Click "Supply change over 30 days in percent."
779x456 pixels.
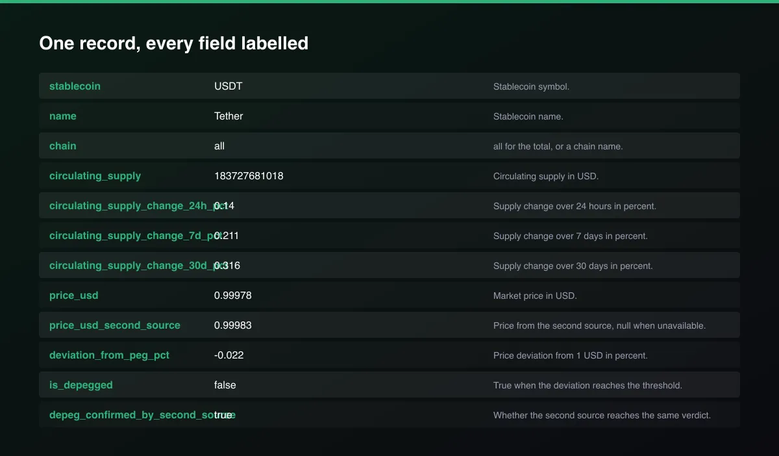coord(573,266)
